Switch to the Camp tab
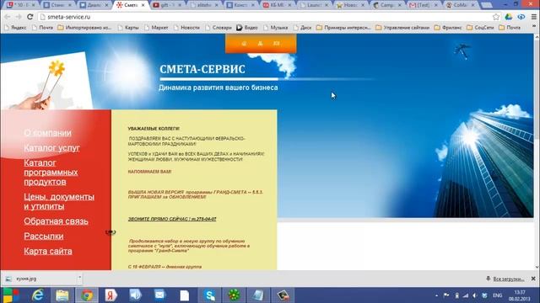This screenshot has height=303, width=540. 386,5
